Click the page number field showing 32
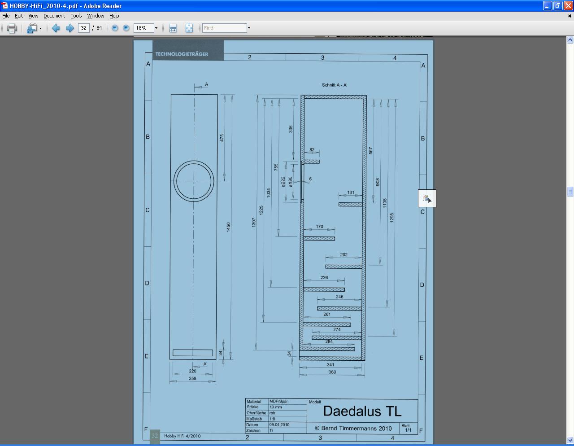This screenshot has height=446, width=574. click(x=83, y=28)
